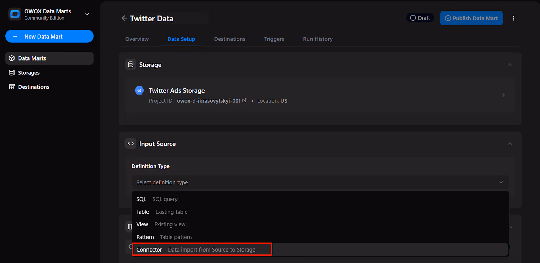The height and width of the screenshot is (263, 540).
Task: Switch to the Overview tab
Action: 137,39
